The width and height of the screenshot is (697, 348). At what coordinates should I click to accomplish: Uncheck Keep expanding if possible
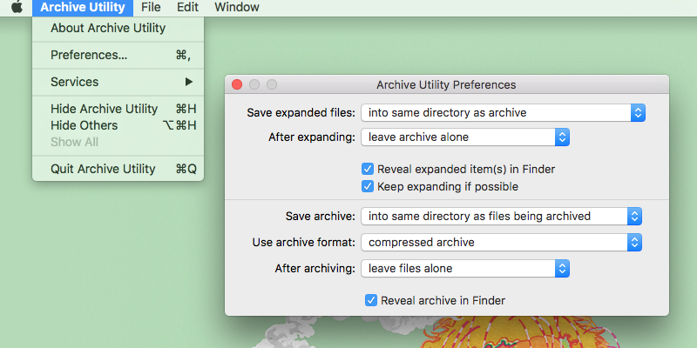click(x=368, y=186)
